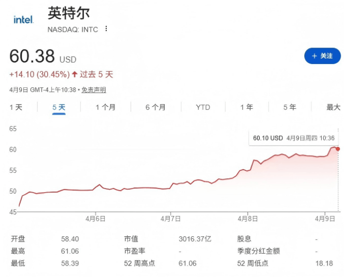Click the Intel logo icon

pyautogui.click(x=23, y=20)
